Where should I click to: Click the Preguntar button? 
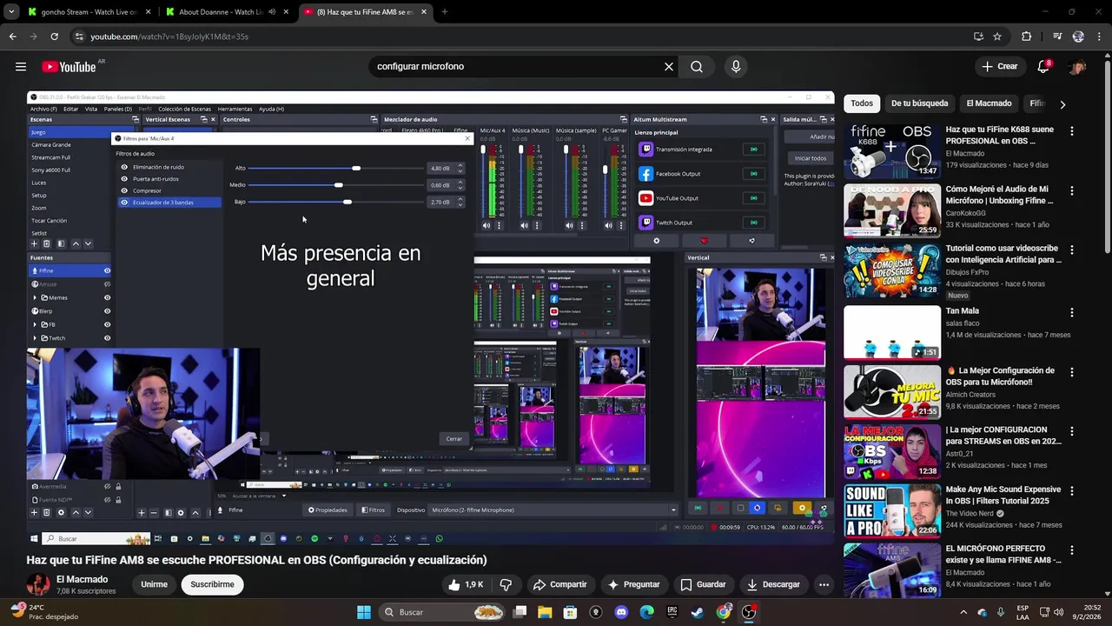tap(634, 584)
